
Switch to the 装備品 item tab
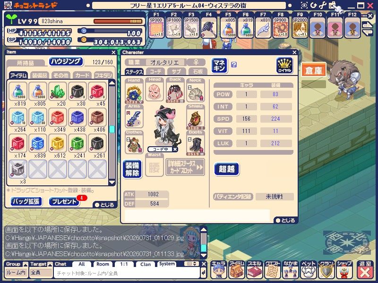40,75
